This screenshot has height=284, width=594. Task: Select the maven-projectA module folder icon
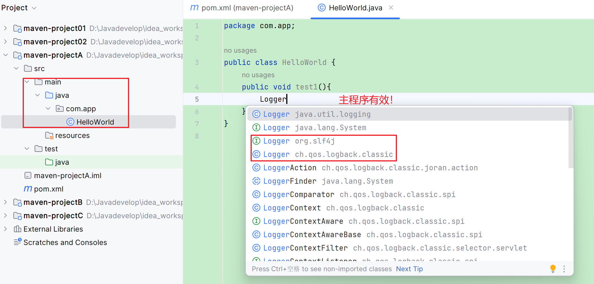tap(18, 55)
